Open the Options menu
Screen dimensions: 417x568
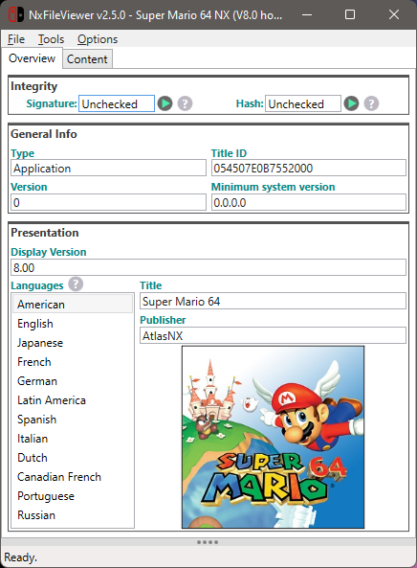pos(98,39)
